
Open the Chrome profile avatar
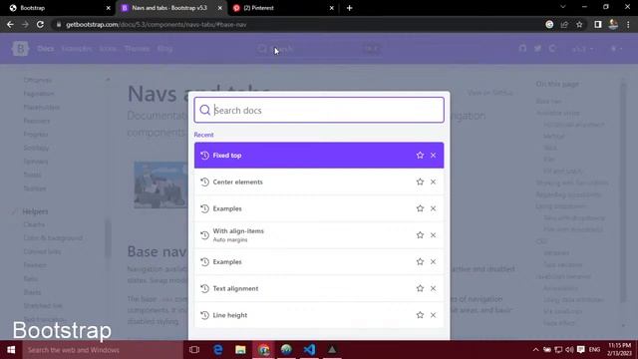point(613,24)
